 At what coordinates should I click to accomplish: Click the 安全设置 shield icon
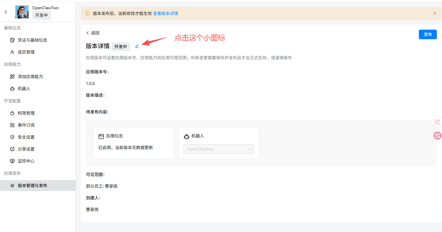12,137
